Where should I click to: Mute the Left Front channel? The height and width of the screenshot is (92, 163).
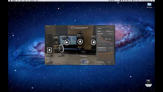pyautogui.click(x=63, y=38)
